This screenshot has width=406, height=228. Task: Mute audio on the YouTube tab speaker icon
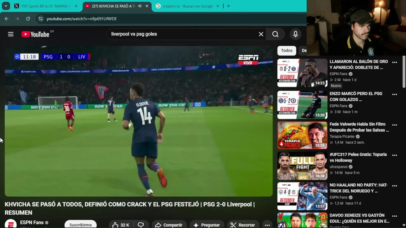pyautogui.click(x=140, y=6)
